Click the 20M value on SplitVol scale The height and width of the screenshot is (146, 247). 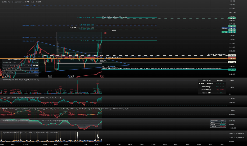[231, 80]
